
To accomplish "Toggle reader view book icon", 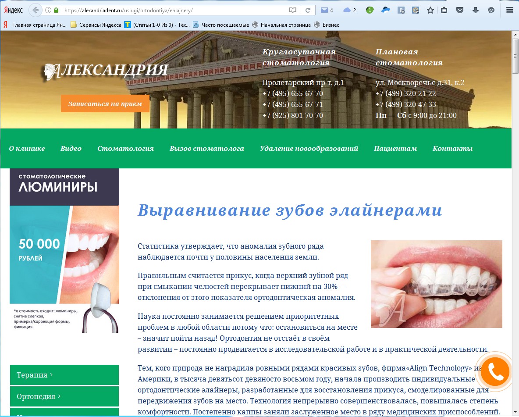I will [293, 10].
